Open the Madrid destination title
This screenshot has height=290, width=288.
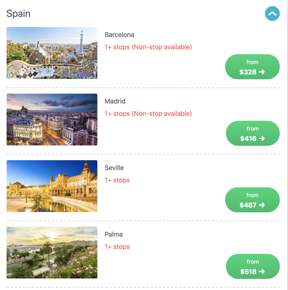(x=115, y=101)
